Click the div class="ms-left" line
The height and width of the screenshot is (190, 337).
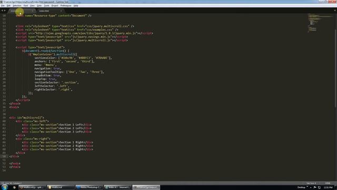coord(32,121)
